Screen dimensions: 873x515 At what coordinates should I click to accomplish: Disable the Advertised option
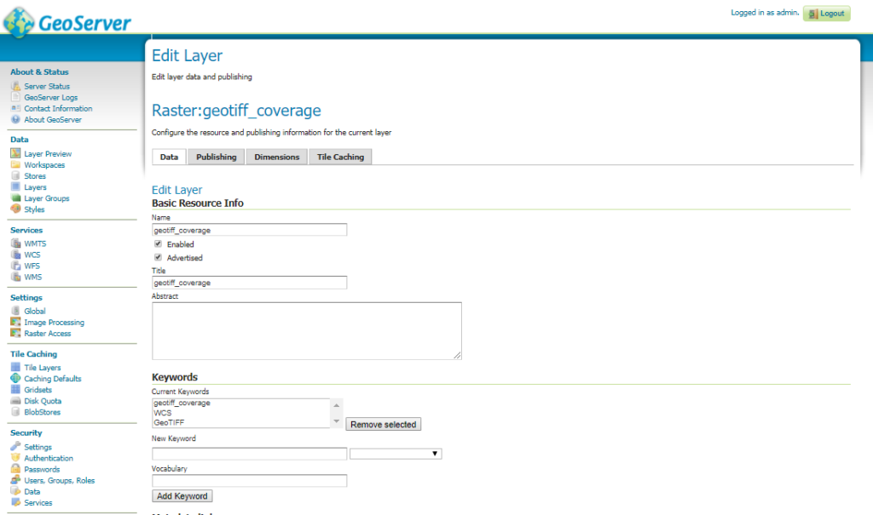point(157,257)
